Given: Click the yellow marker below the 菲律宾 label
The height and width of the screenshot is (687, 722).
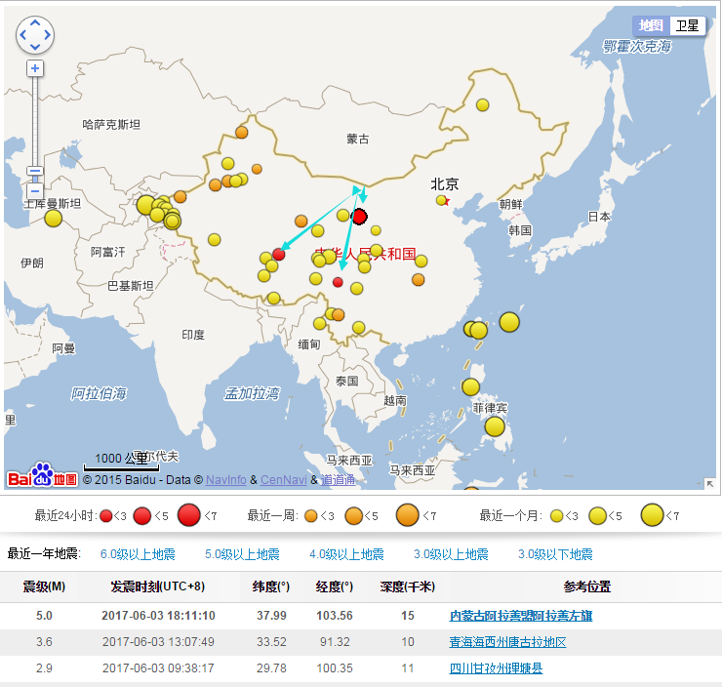Looking at the screenshot, I should [495, 426].
